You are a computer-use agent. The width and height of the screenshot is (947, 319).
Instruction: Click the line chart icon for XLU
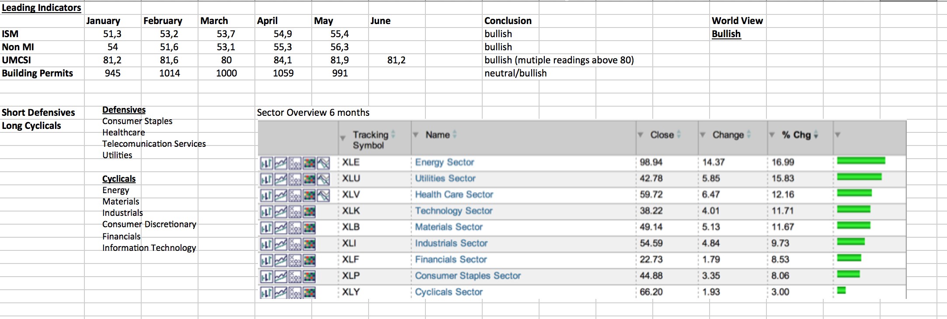click(281, 179)
